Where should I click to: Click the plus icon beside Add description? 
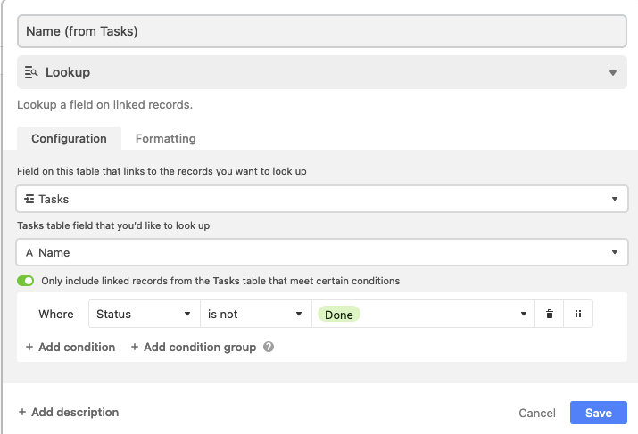tap(22, 412)
